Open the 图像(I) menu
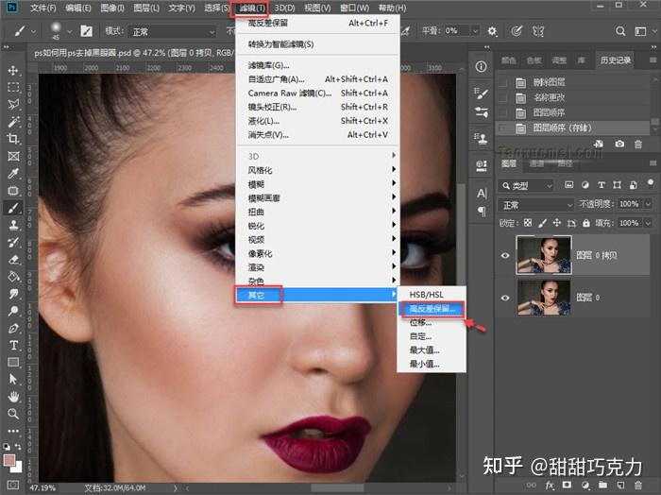The width and height of the screenshot is (661, 495). (112, 8)
